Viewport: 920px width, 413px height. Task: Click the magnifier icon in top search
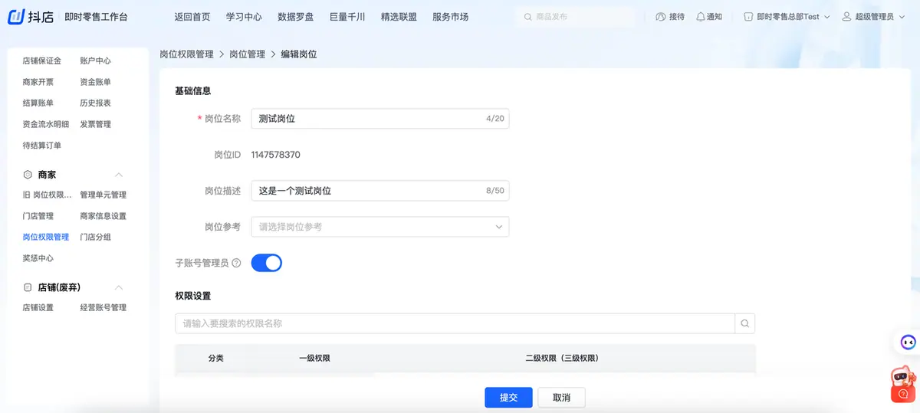pyautogui.click(x=527, y=17)
